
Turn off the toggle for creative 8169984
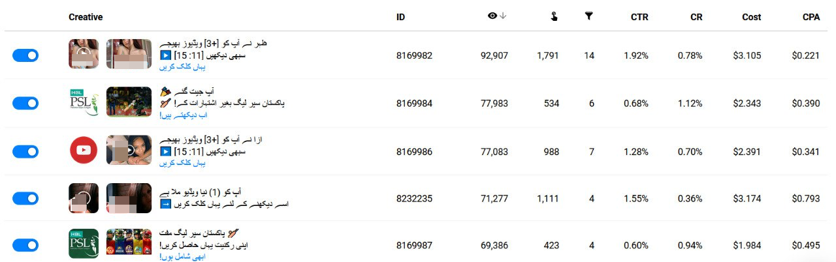(25, 103)
